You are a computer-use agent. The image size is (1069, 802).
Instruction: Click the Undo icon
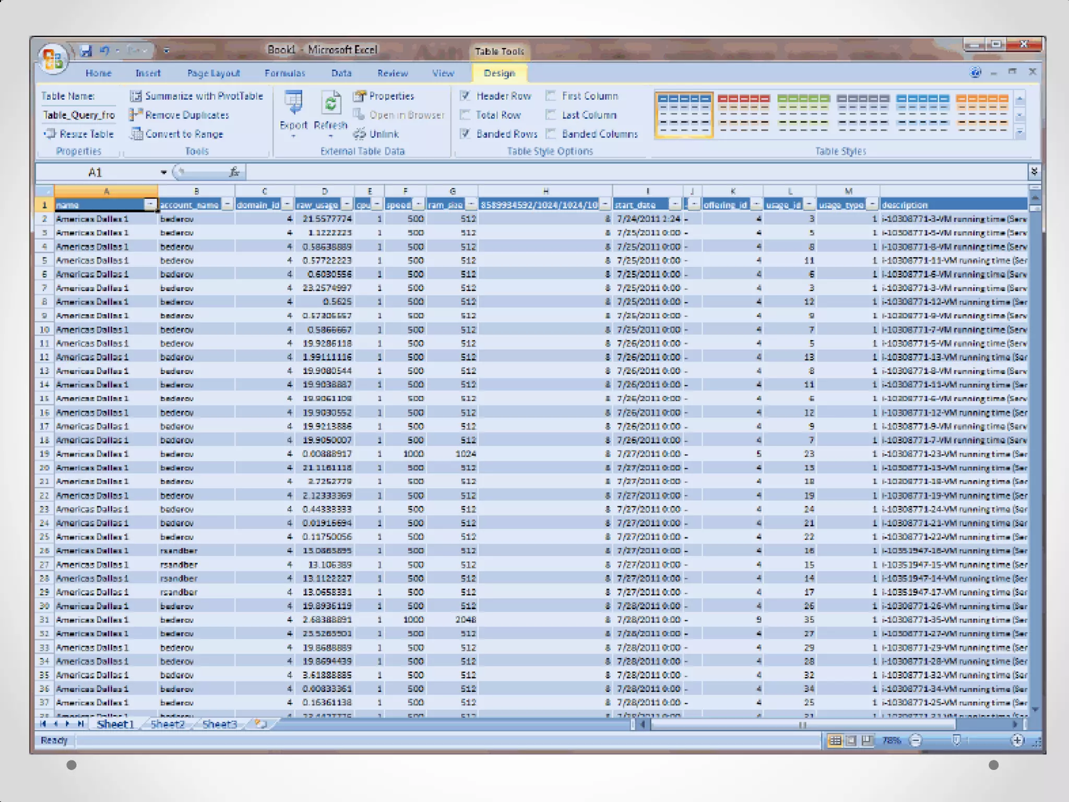tap(105, 51)
